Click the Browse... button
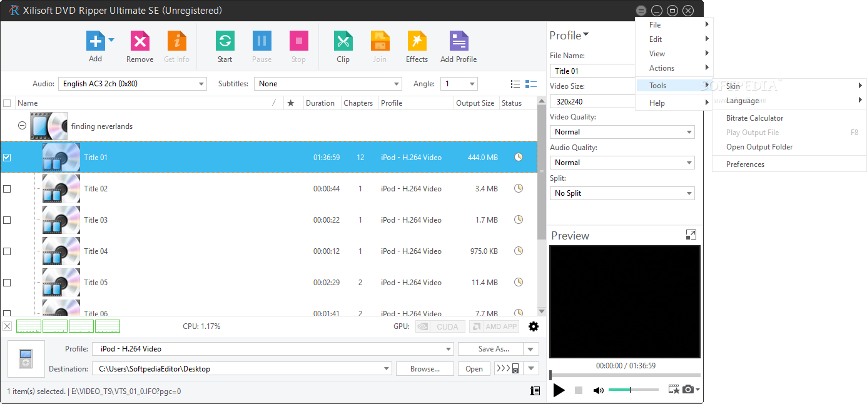867x404 pixels. point(425,369)
